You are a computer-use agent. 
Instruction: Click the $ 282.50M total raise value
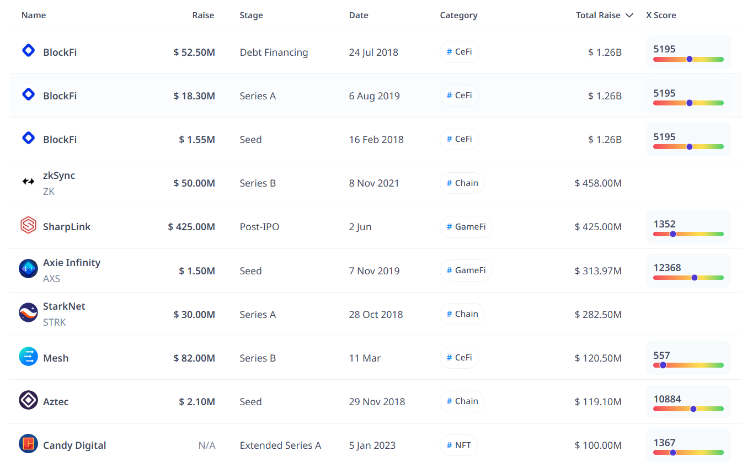tap(598, 315)
